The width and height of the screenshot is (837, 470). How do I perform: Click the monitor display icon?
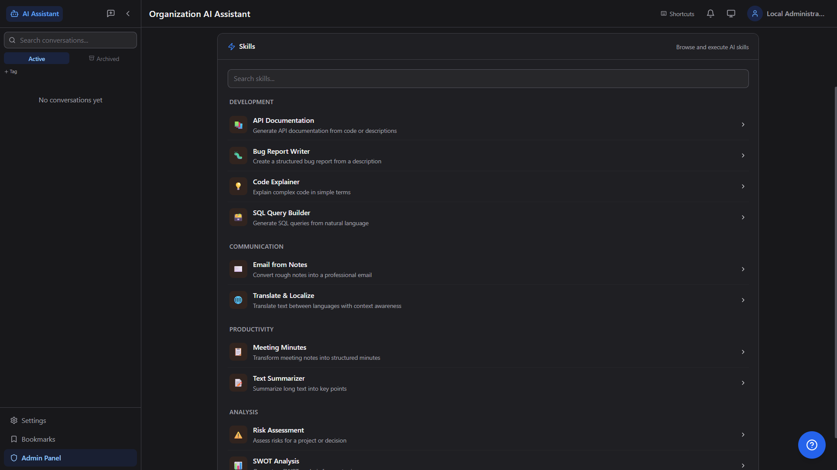731,14
